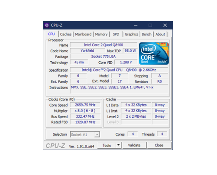The image size is (217, 175).
Task: Click the Ext. Model value 17
Action: (120, 81)
